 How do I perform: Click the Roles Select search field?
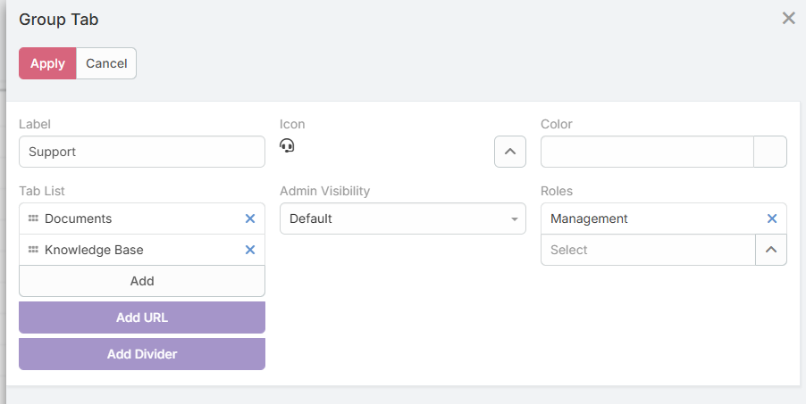coord(648,250)
